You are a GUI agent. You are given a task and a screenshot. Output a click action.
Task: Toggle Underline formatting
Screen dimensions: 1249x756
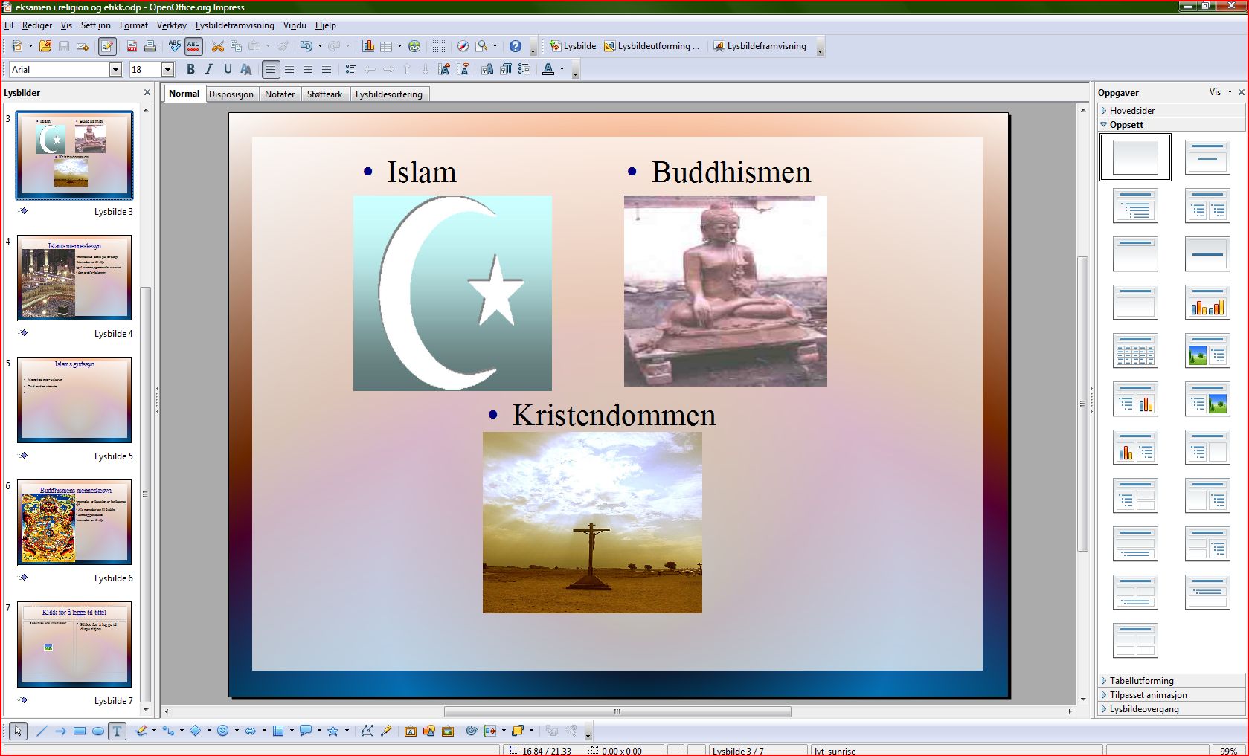tap(228, 69)
